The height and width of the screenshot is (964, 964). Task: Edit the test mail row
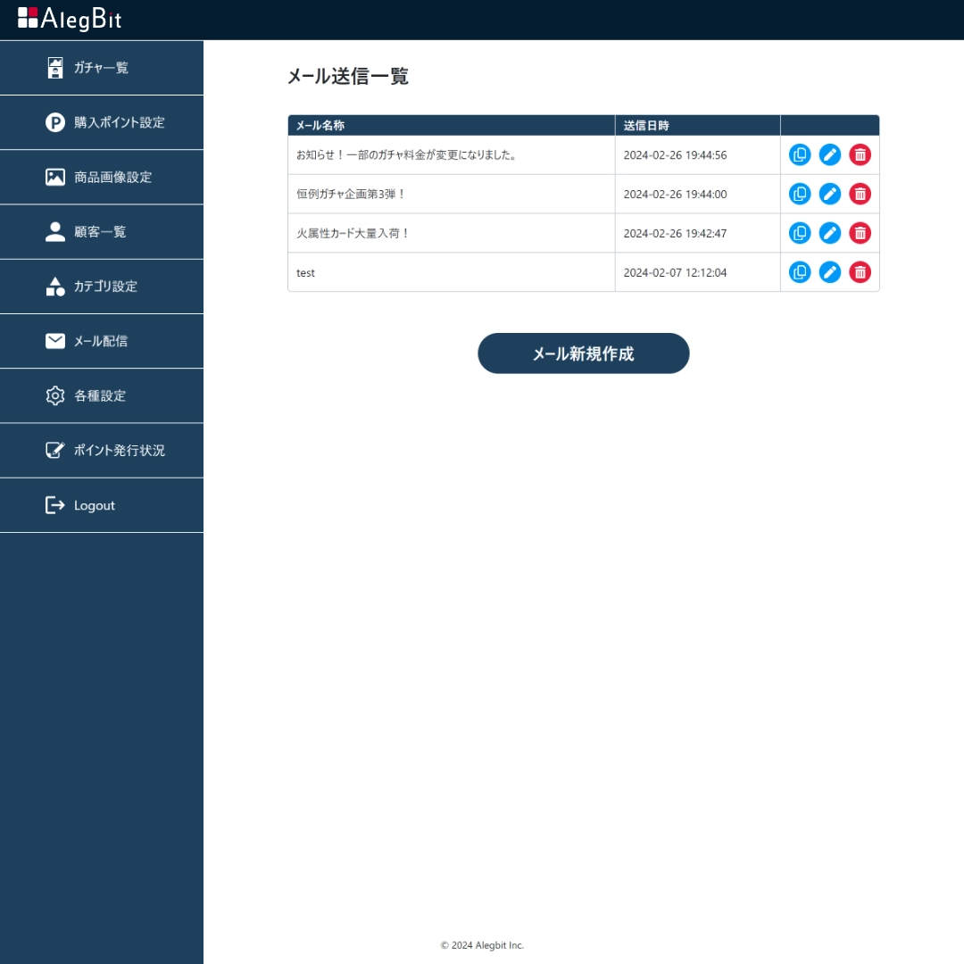pyautogui.click(x=829, y=272)
